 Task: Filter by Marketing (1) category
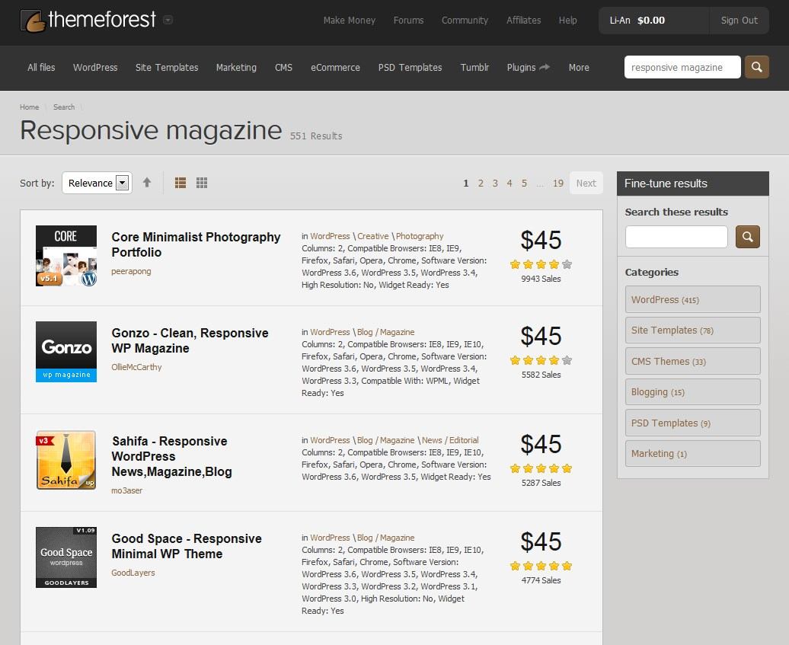(x=693, y=454)
